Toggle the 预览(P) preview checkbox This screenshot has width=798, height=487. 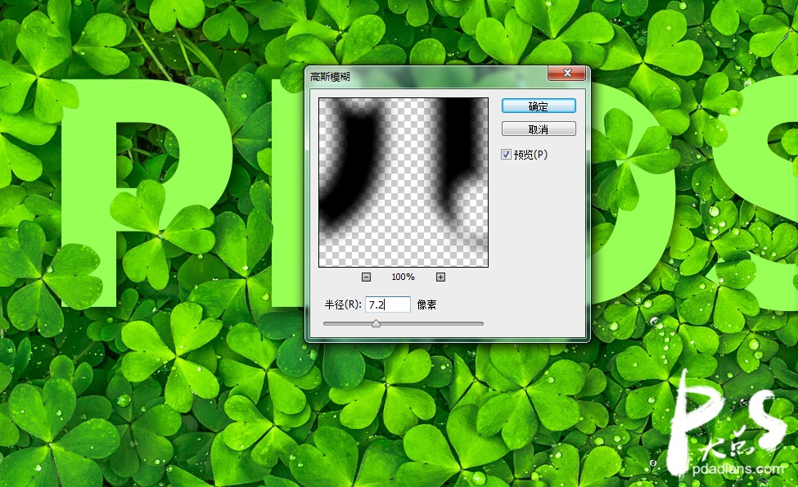click(506, 154)
